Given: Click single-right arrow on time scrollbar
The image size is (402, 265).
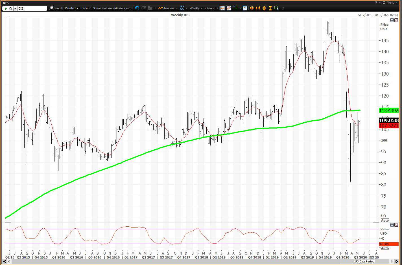Looking at the screenshot, I should 392,262.
